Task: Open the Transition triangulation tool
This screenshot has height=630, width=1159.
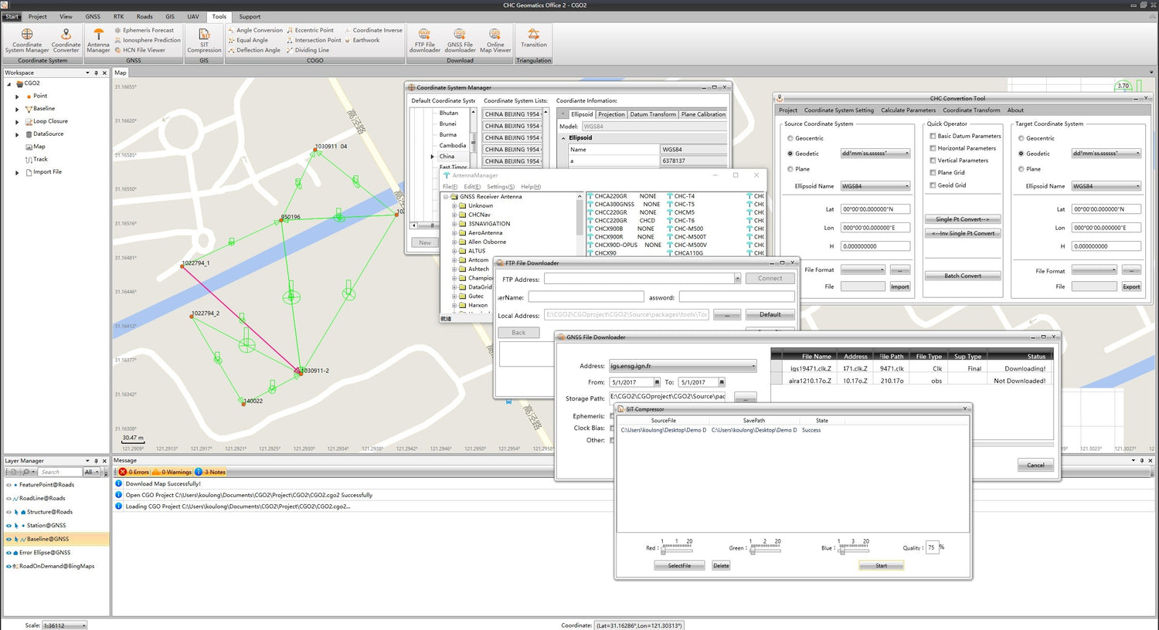Action: click(x=533, y=39)
